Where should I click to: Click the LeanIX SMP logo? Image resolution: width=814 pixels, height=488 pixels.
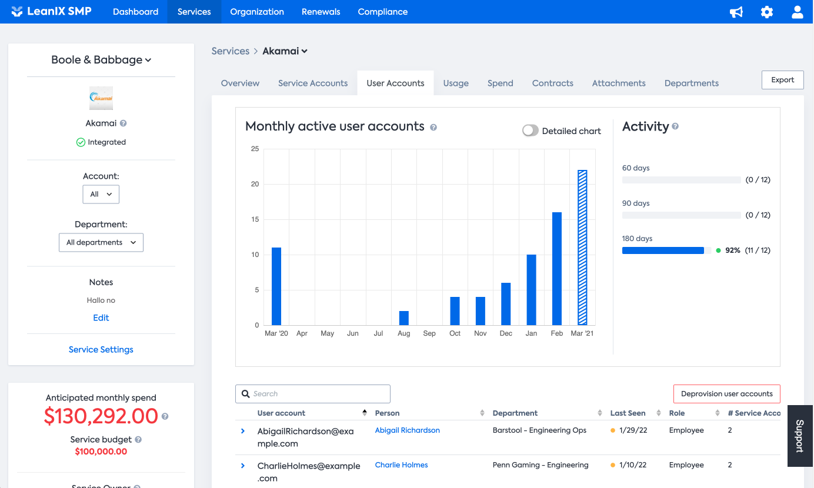52,11
